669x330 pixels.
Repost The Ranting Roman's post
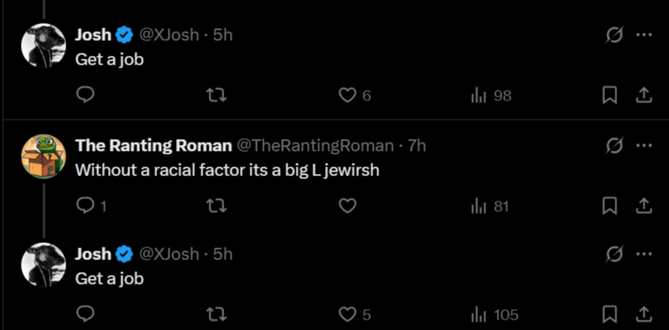pyautogui.click(x=215, y=207)
